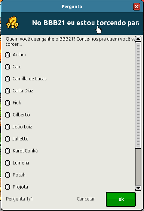Select the Karol Conká option
144x211 pixels.
point(7,151)
